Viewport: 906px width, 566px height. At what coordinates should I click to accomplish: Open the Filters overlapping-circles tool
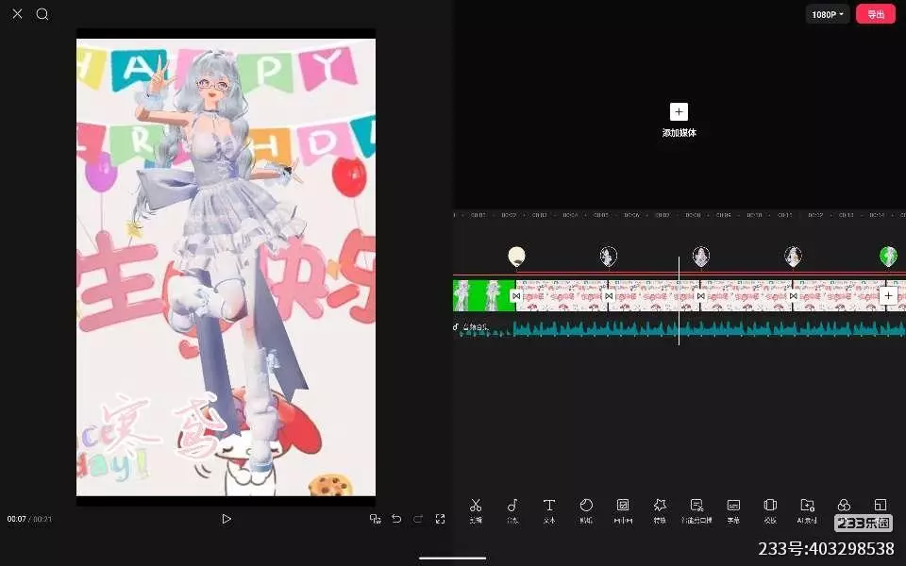point(845,506)
